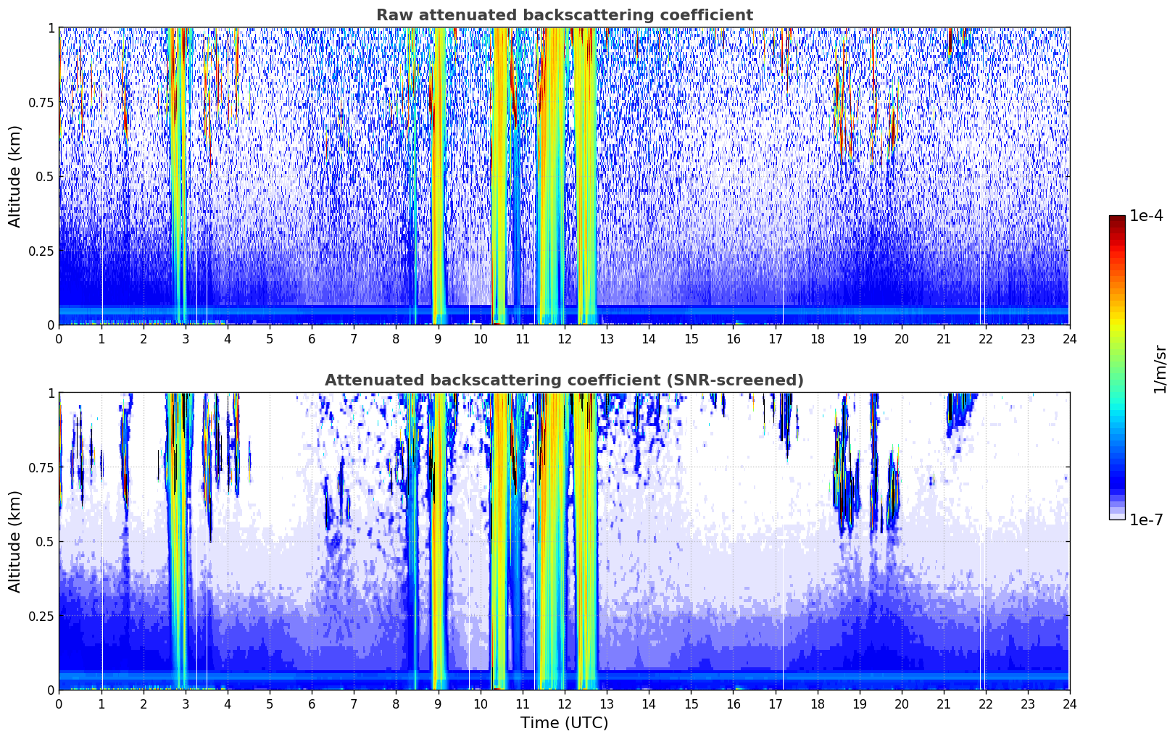Click the 1/m/sr colorbar unit label

pyautogui.click(x=1160, y=369)
